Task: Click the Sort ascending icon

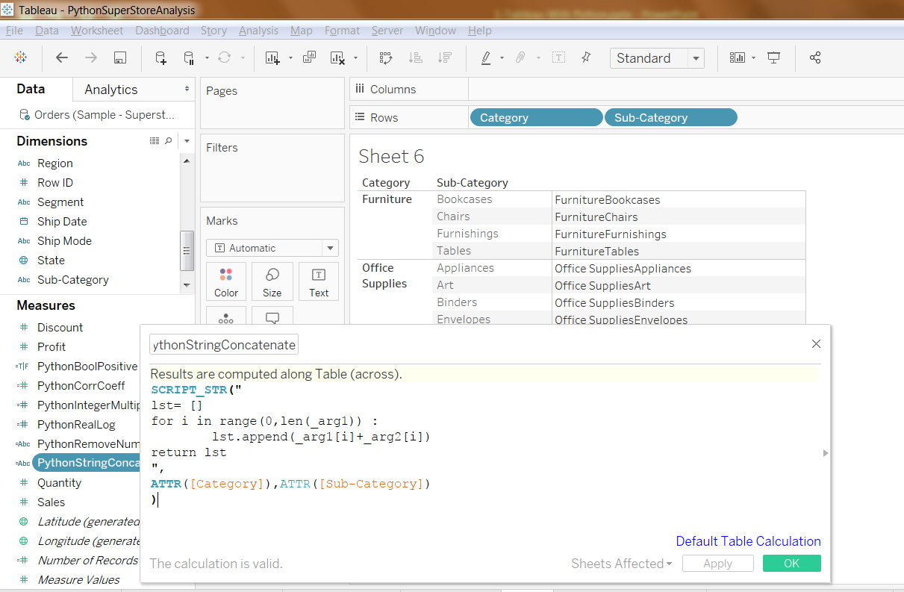Action: [x=416, y=58]
